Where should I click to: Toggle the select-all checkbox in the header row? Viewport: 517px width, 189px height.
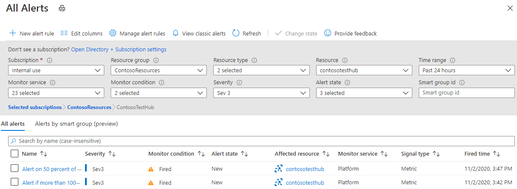tap(15, 154)
